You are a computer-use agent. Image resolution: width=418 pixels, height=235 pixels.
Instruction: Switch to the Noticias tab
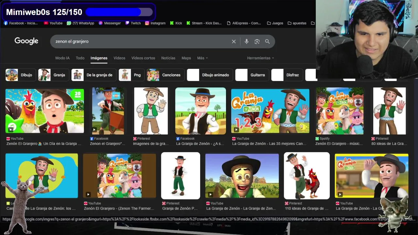tap(168, 58)
